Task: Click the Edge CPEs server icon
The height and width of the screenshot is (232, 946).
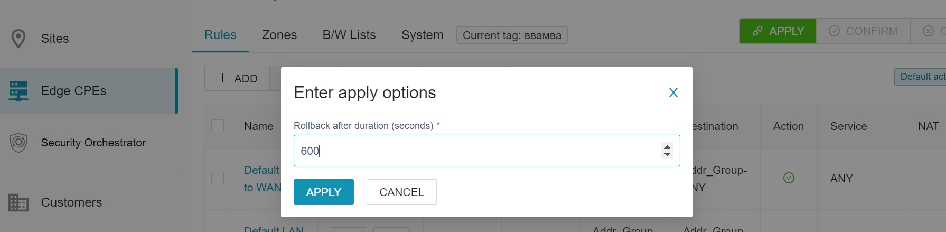Action: click(18, 91)
